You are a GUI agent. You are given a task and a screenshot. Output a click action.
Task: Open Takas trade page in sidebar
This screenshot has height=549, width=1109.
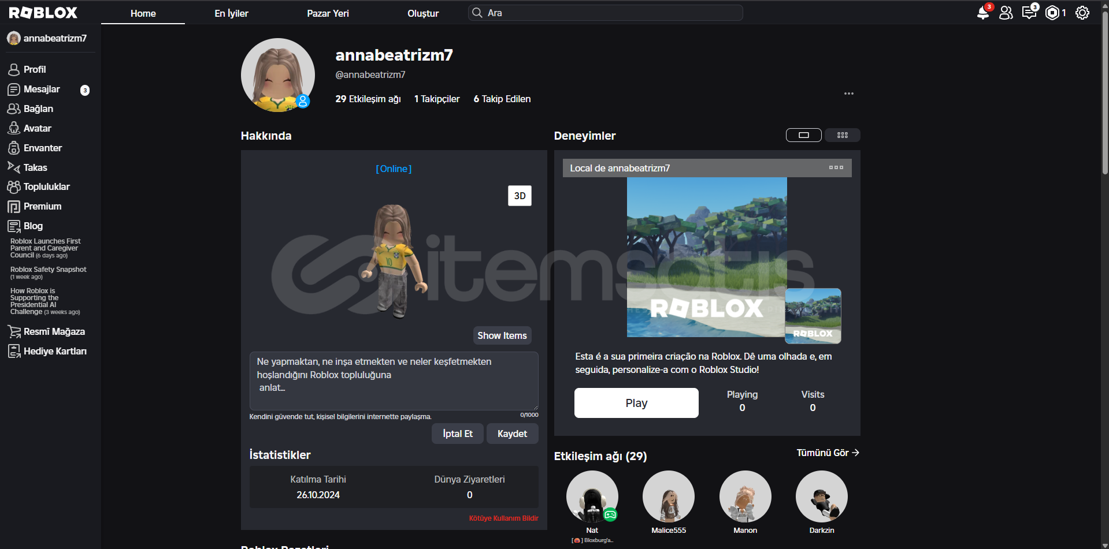pos(35,167)
